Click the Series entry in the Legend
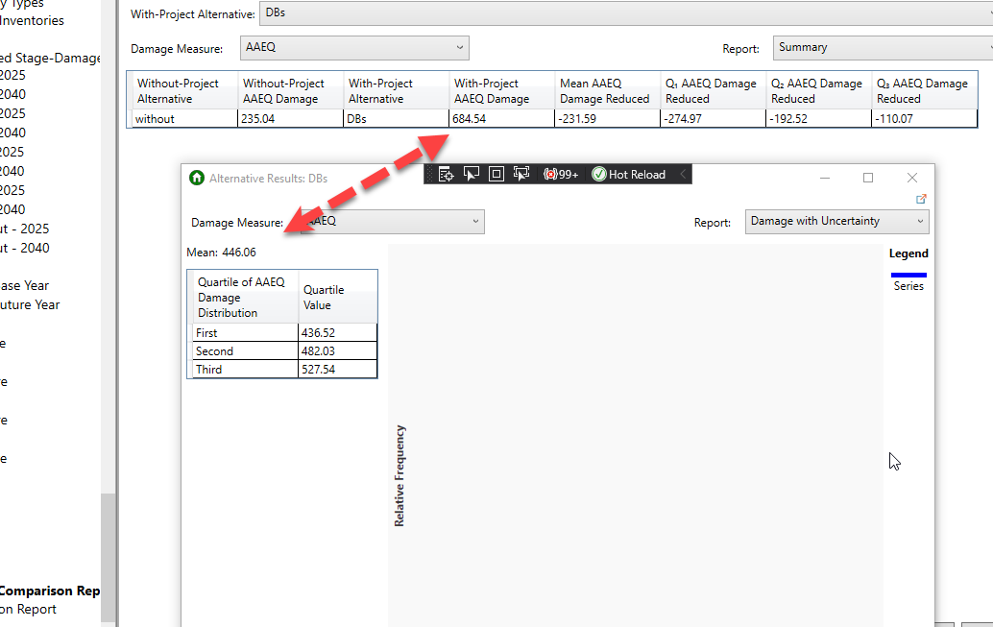The height and width of the screenshot is (627, 993). tap(907, 284)
